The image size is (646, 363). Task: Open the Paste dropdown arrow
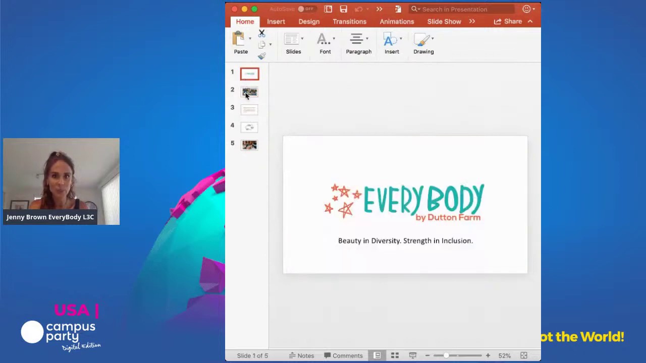[x=249, y=39]
